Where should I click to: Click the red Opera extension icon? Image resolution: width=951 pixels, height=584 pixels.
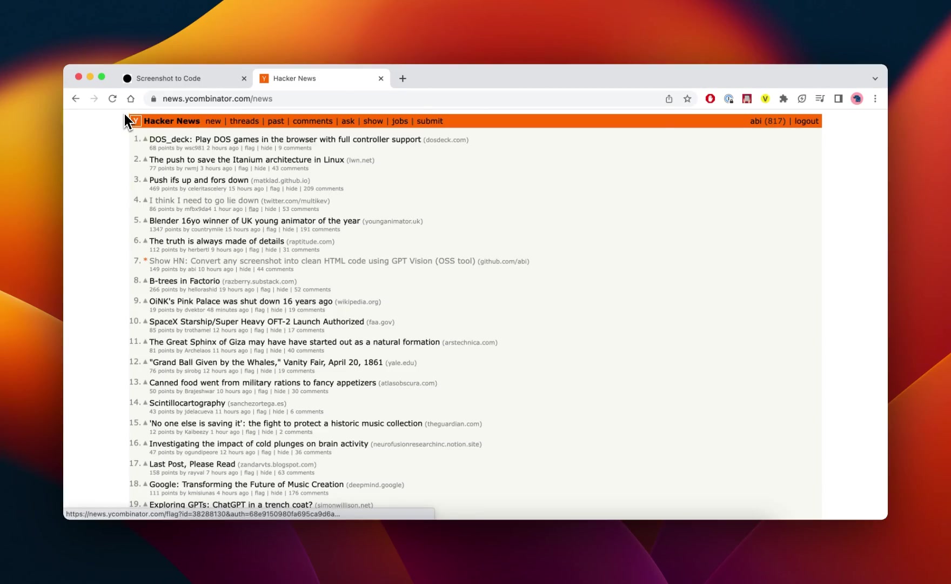(x=710, y=98)
